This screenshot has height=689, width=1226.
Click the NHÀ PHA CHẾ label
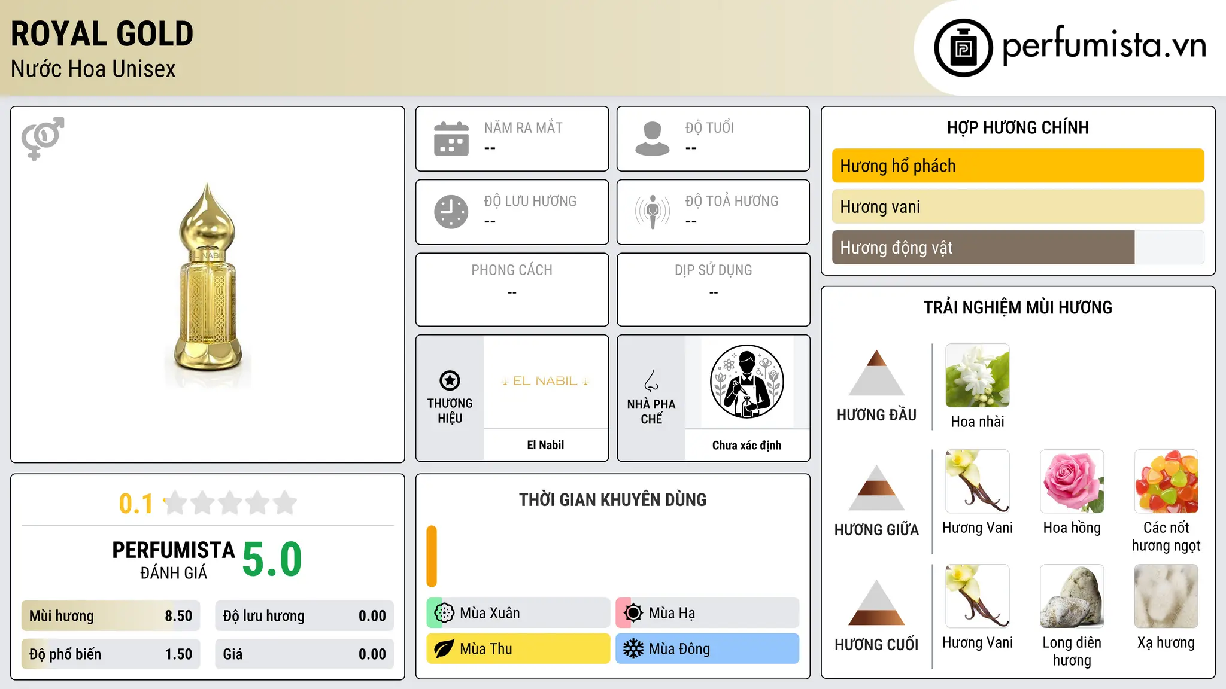651,411
